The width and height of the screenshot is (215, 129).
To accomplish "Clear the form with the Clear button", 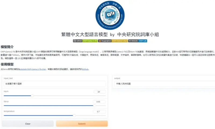I will point(28,124).
